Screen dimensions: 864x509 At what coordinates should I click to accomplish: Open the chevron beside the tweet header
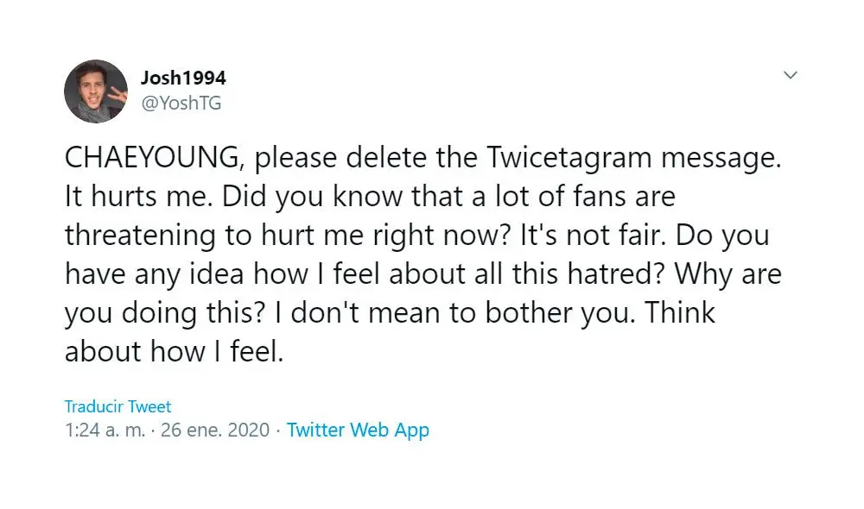pos(791,76)
